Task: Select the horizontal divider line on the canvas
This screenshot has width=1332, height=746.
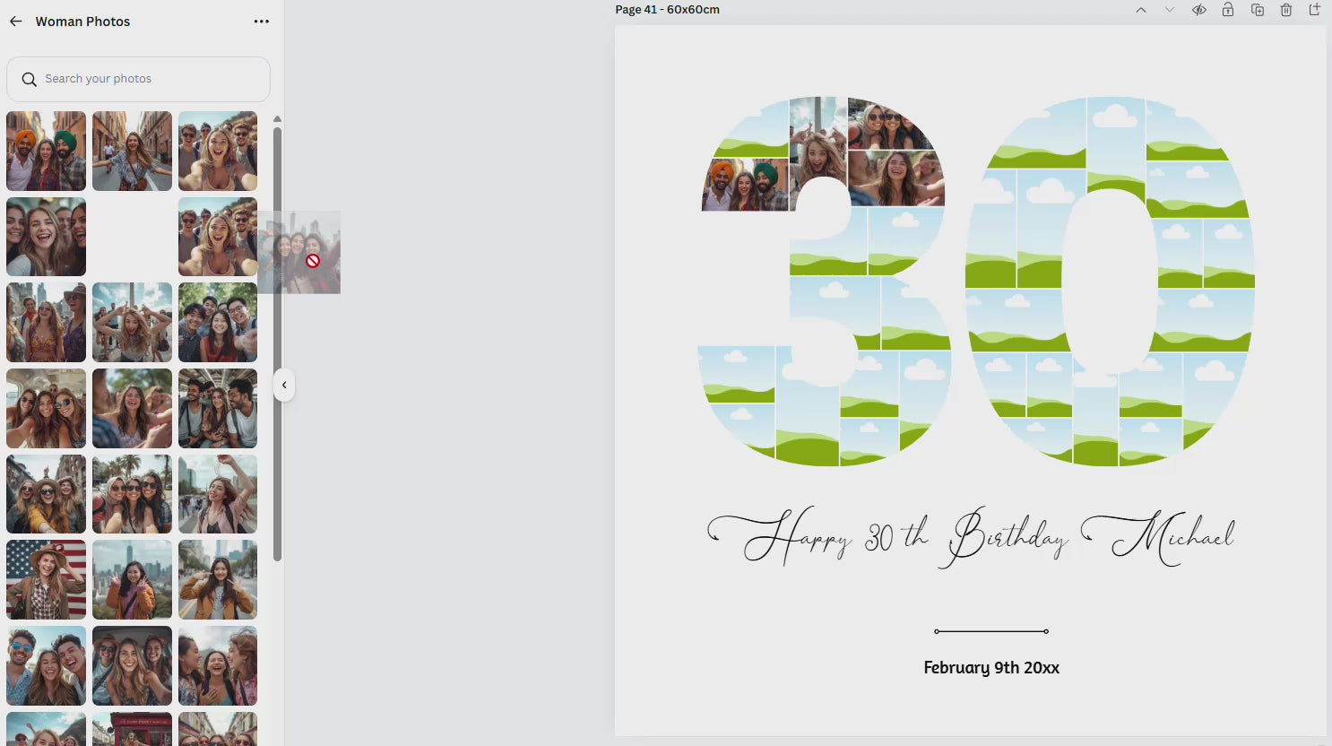Action: (991, 631)
